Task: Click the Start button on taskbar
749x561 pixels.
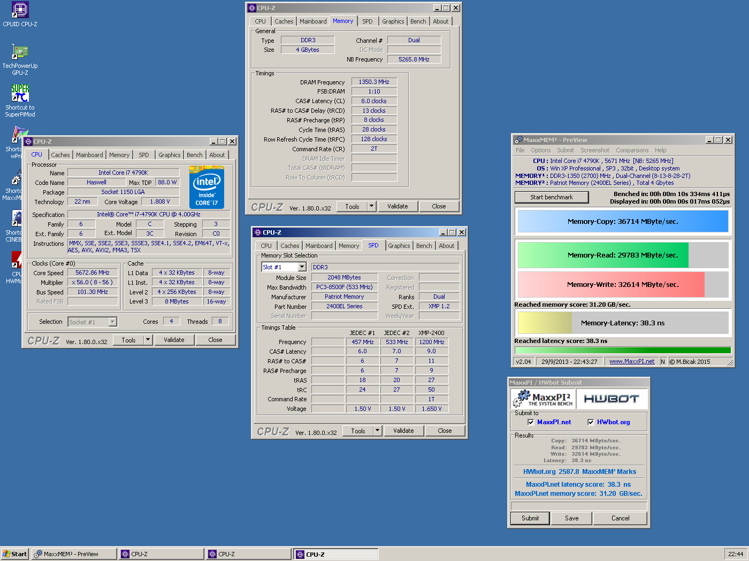Action: [x=14, y=554]
